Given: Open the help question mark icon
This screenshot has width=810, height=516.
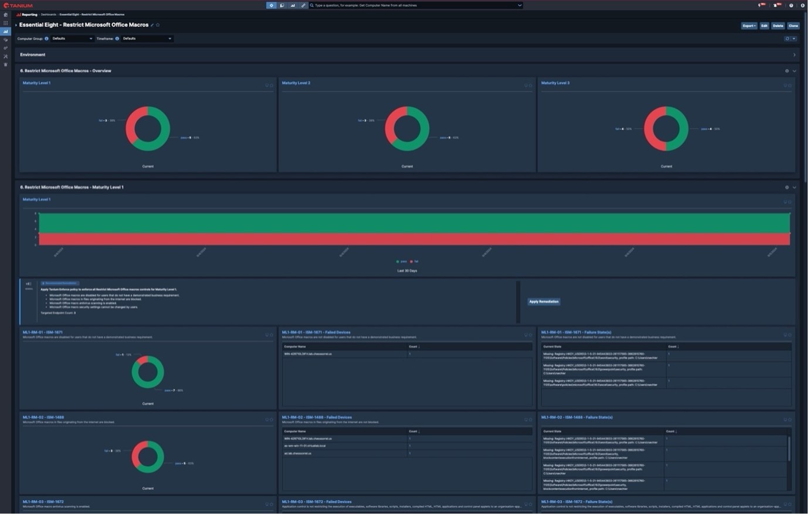Looking at the screenshot, I should 791,5.
